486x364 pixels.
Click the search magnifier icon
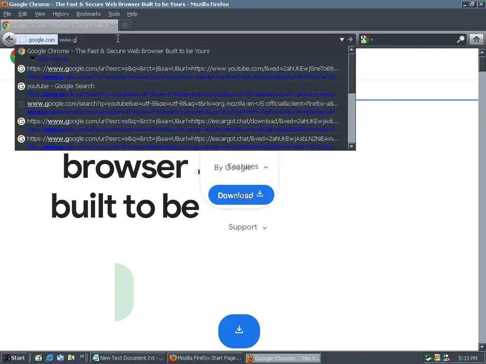click(460, 40)
